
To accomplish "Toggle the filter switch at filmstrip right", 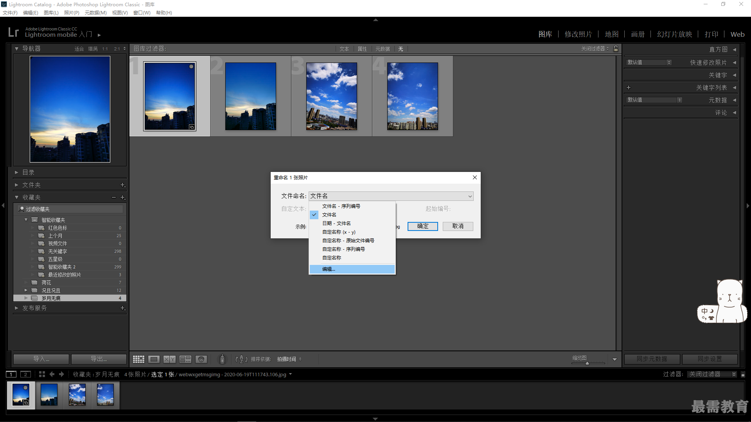I will [x=743, y=374].
